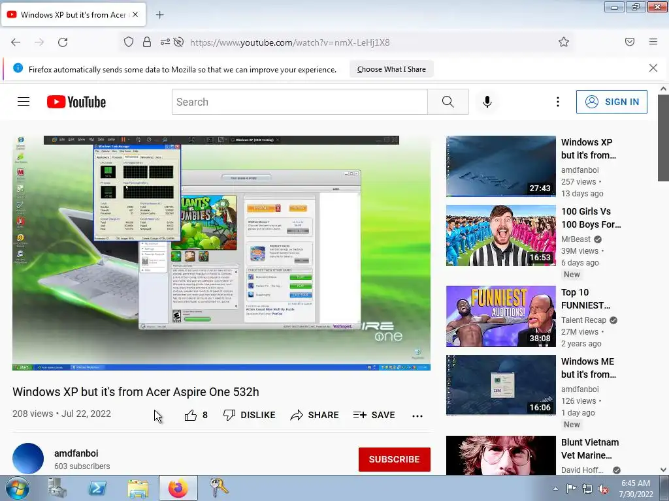The width and height of the screenshot is (669, 501).
Task: Click the vertical scrollbar thumb
Action: tap(663, 138)
